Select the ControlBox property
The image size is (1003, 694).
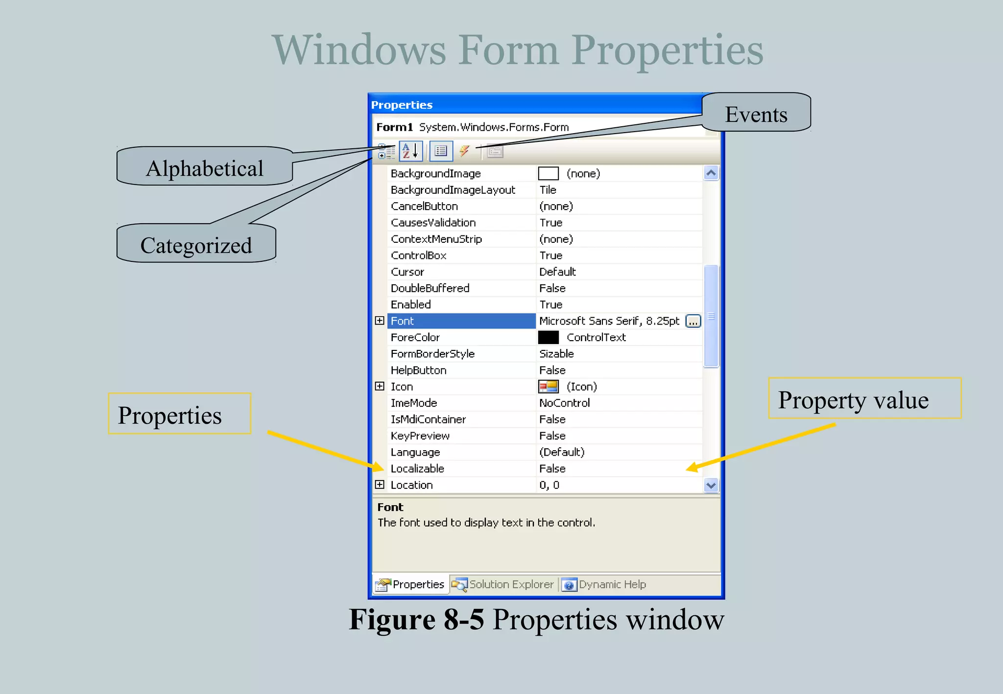click(x=418, y=255)
